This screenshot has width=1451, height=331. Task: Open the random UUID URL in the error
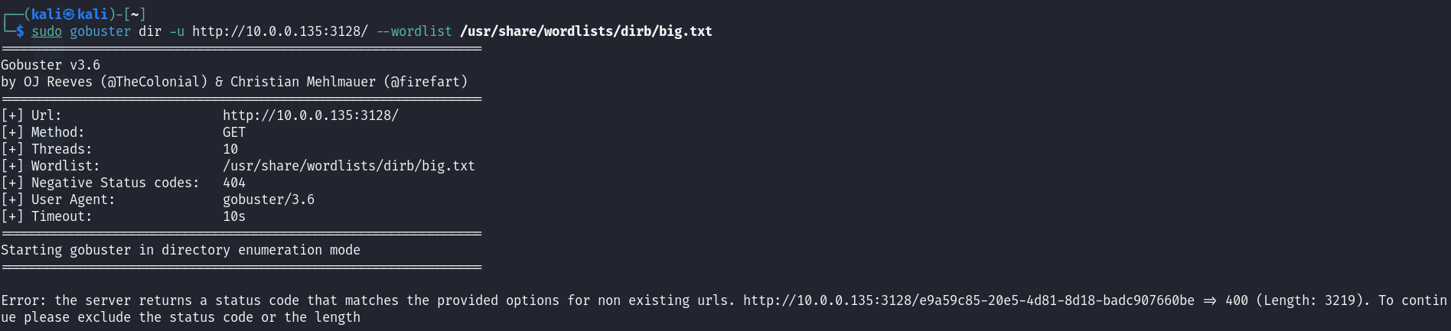click(969, 300)
